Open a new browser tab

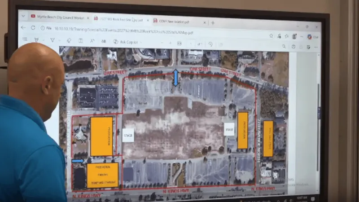point(213,23)
